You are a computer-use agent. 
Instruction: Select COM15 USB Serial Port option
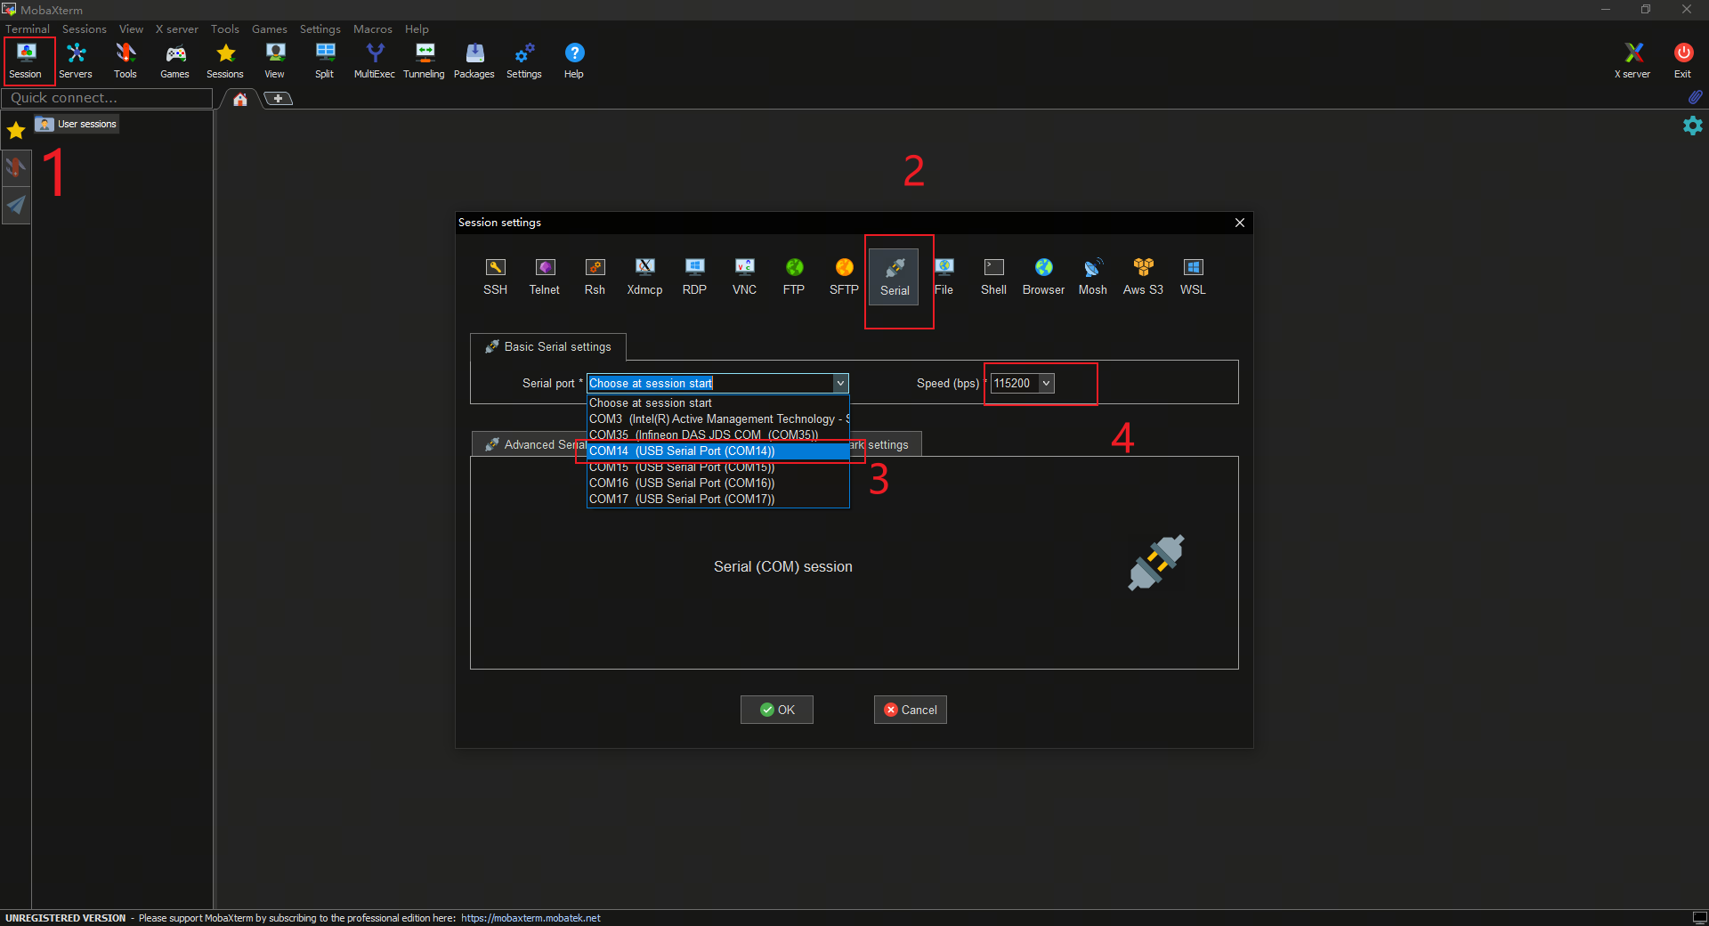[x=718, y=467]
